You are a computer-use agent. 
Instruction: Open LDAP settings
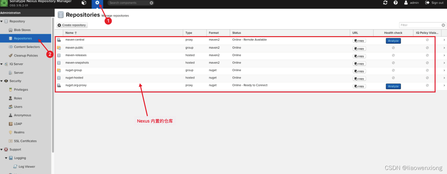(x=18, y=124)
